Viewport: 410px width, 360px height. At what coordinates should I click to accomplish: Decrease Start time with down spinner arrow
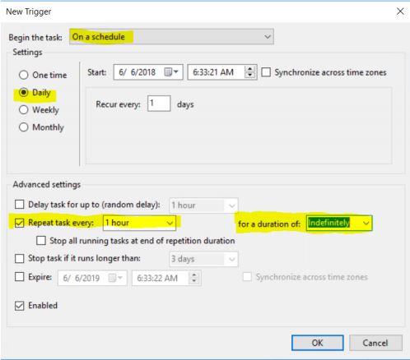[x=249, y=76]
